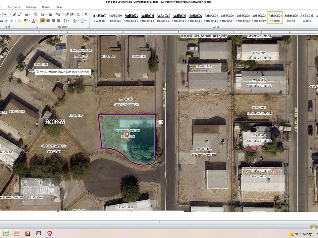The height and width of the screenshot is (238, 318).
Task: Click the Bullets list icon
Action: (43, 14)
